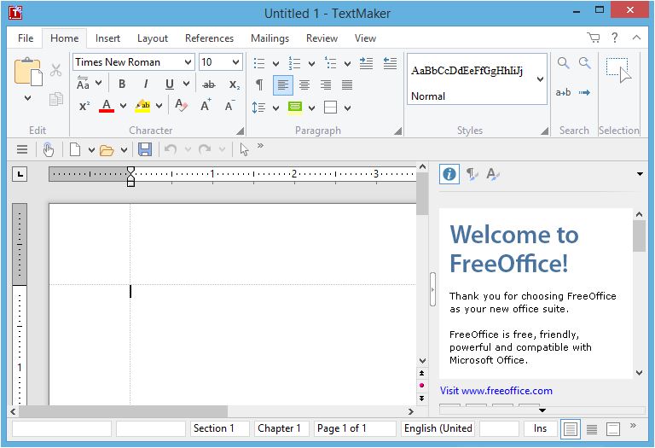655x448 pixels.
Task: Open the font size 10 dropdown
Action: [236, 62]
